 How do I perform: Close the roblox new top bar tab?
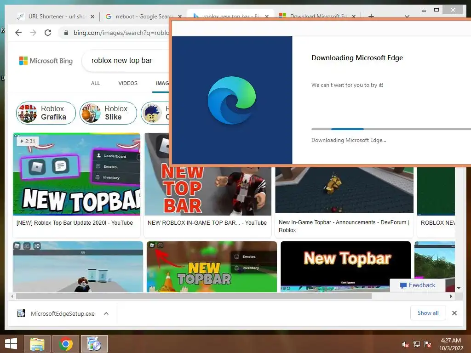coord(267,16)
